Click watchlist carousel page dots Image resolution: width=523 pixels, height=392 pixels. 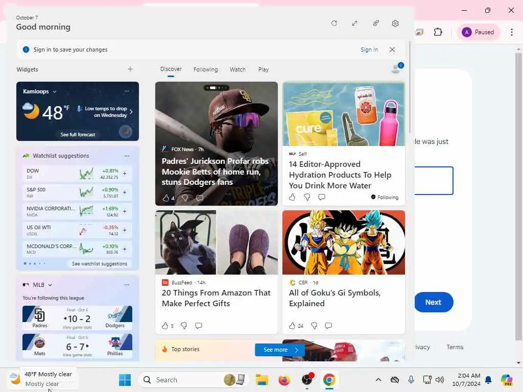34,264
